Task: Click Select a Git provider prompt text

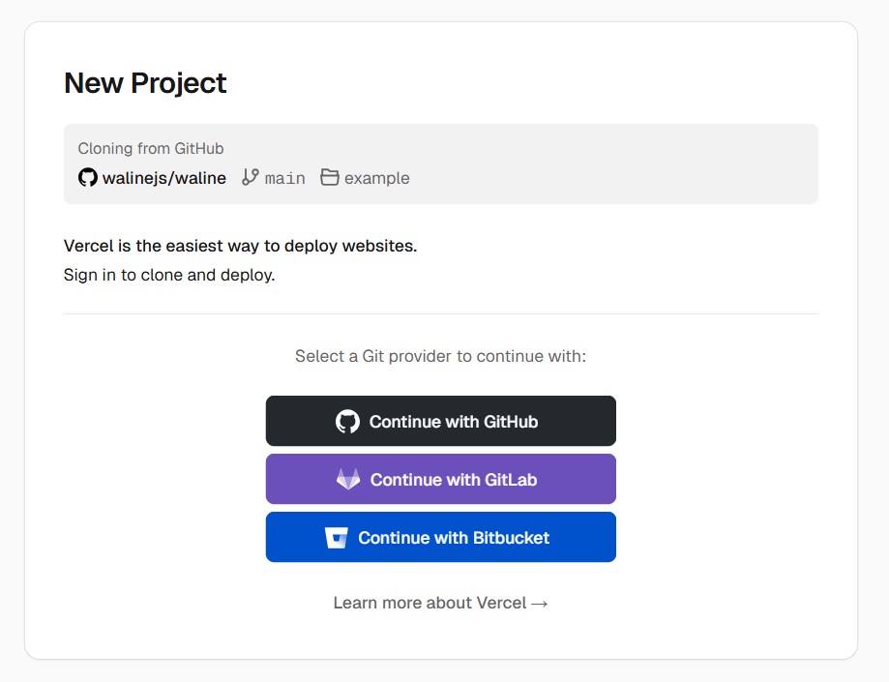Action: pos(440,356)
